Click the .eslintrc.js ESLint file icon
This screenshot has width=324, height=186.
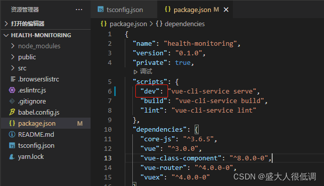(12, 90)
